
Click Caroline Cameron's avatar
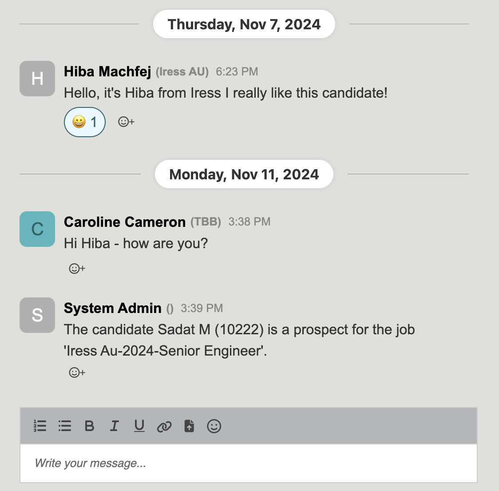click(37, 229)
